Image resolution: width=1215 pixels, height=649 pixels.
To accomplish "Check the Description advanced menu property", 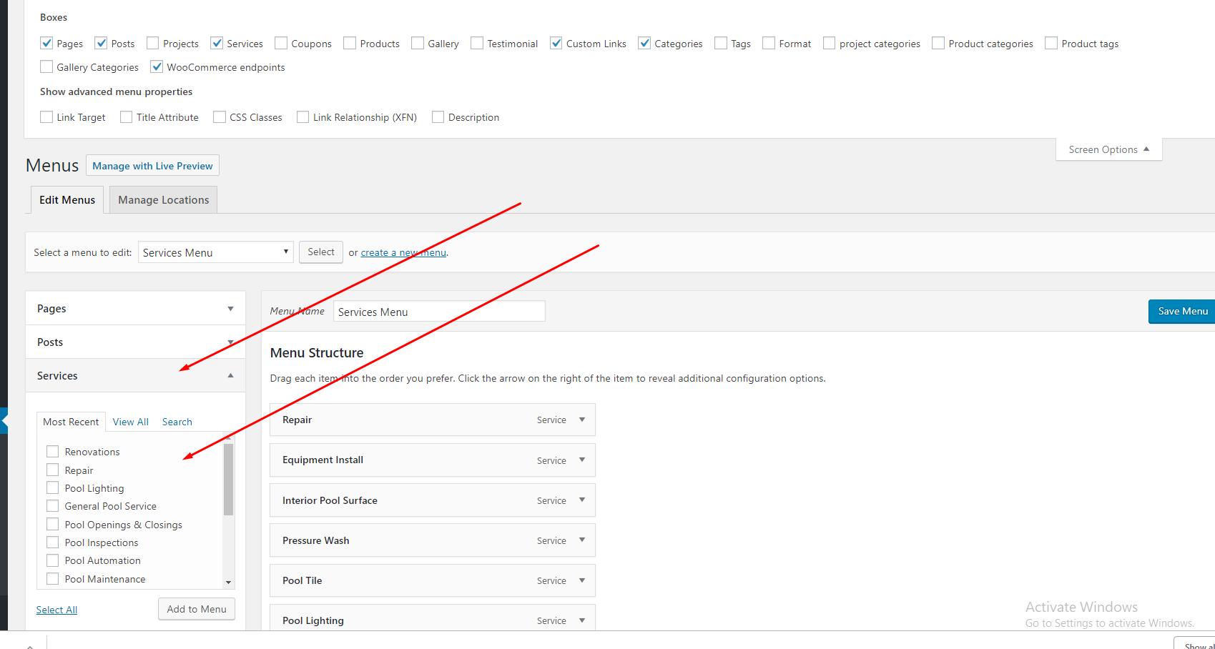I will 438,117.
